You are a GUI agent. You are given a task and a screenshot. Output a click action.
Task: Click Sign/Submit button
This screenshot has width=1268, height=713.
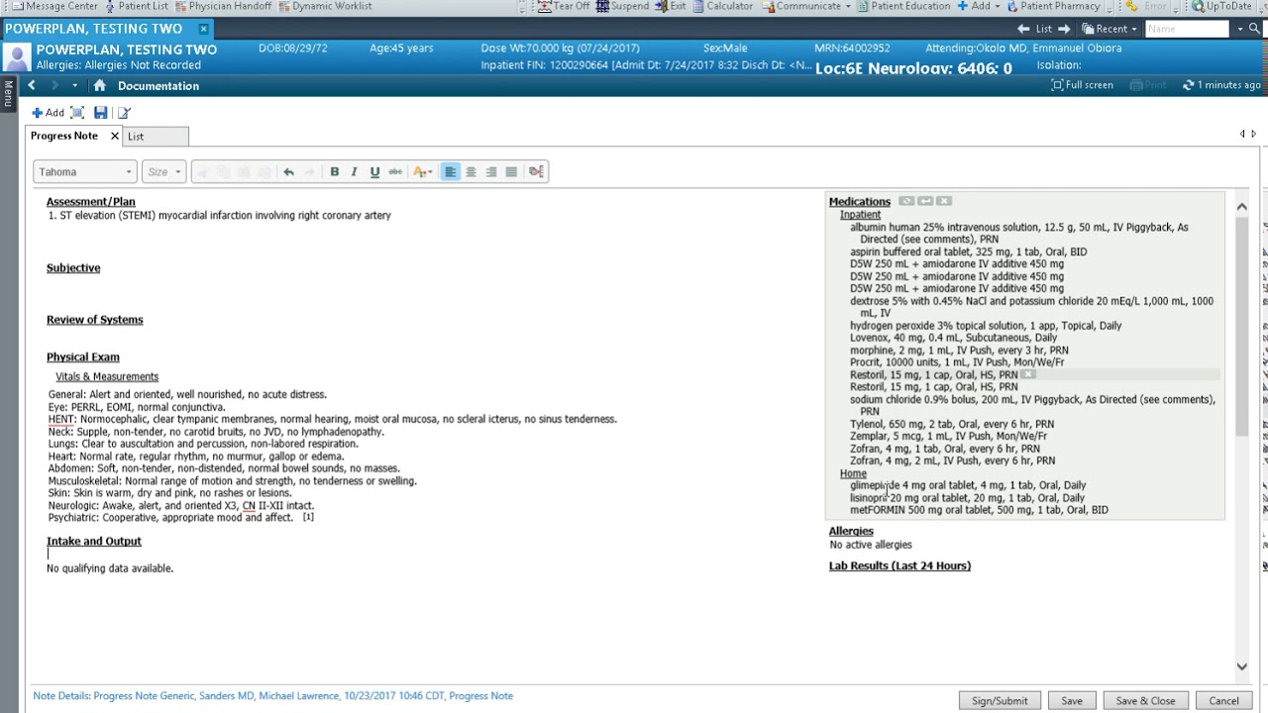1000,701
